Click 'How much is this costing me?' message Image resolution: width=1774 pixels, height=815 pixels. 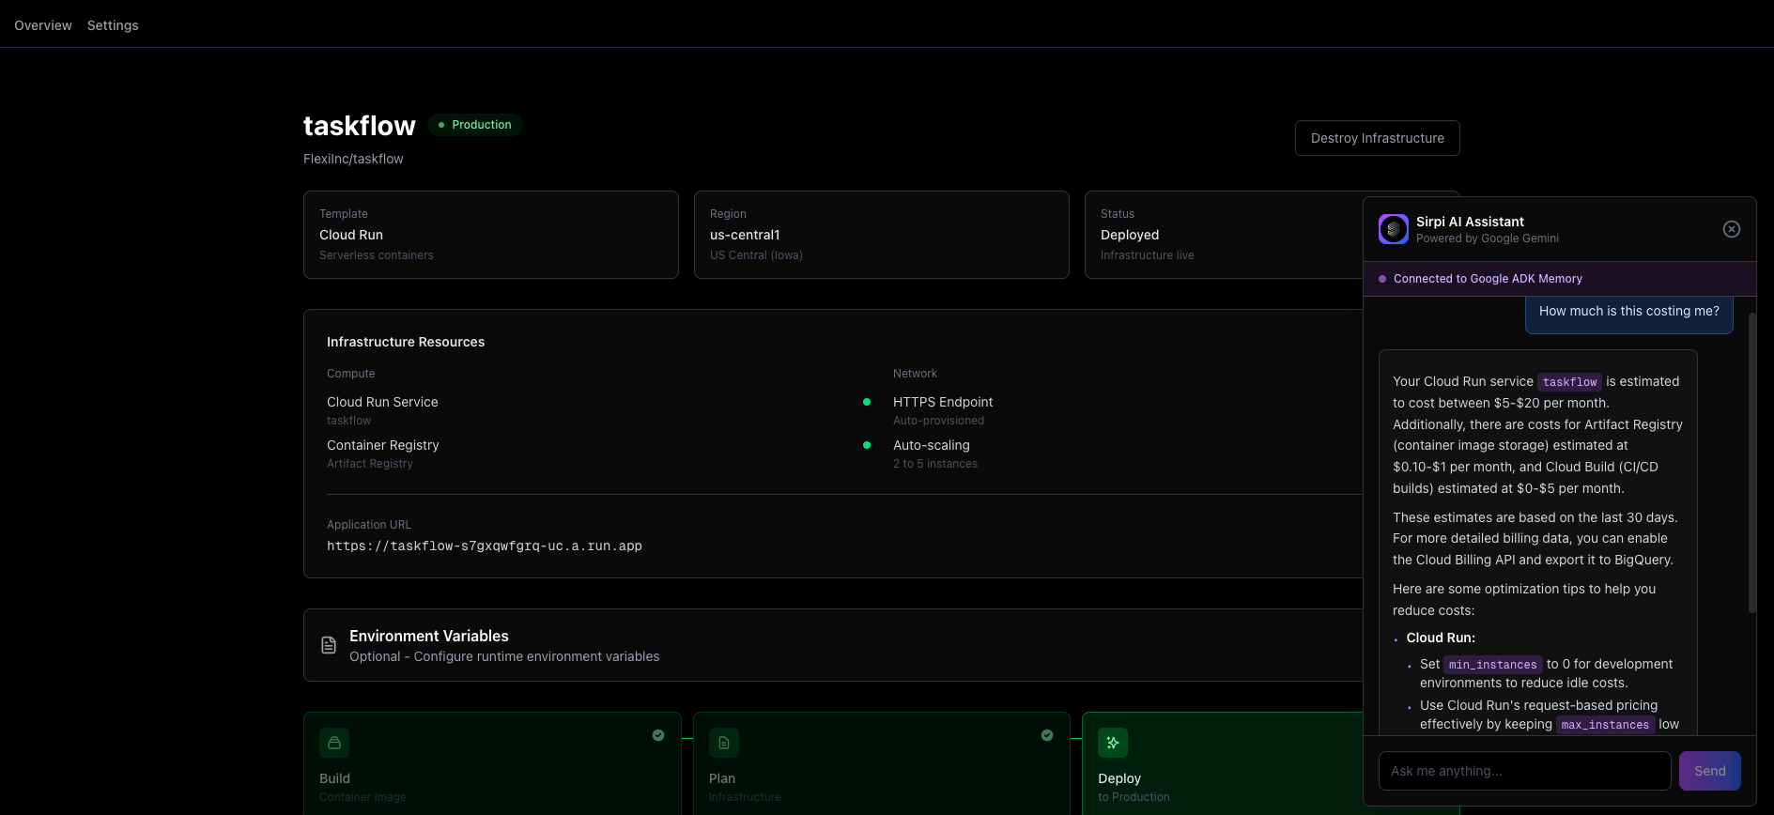coord(1629,312)
